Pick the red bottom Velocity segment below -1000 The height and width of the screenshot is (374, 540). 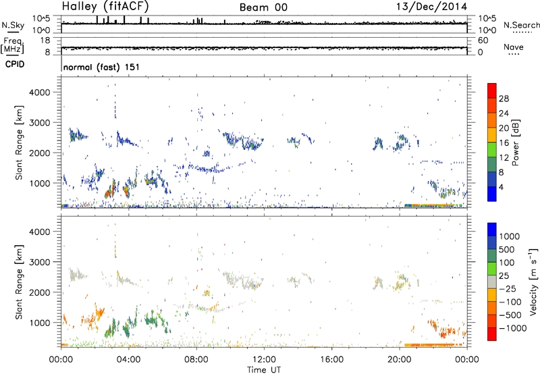click(492, 334)
